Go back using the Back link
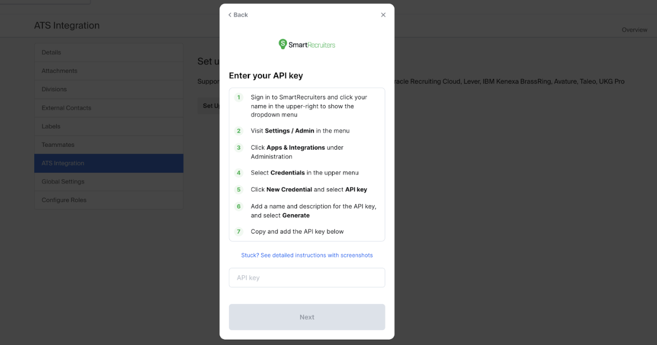Viewport: 657px width, 345px height. (x=238, y=15)
